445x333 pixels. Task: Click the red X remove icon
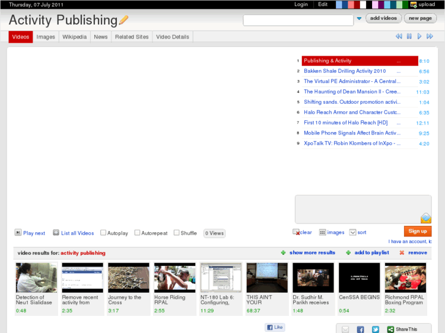click(x=402, y=252)
